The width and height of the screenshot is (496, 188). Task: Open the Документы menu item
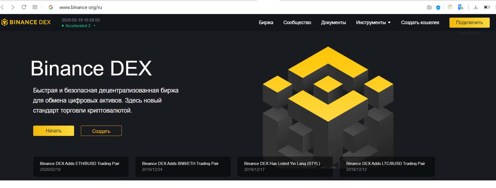click(333, 23)
